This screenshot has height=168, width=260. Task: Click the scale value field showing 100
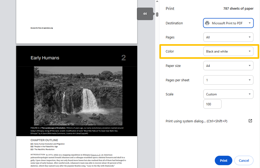pyautogui.click(x=212, y=104)
